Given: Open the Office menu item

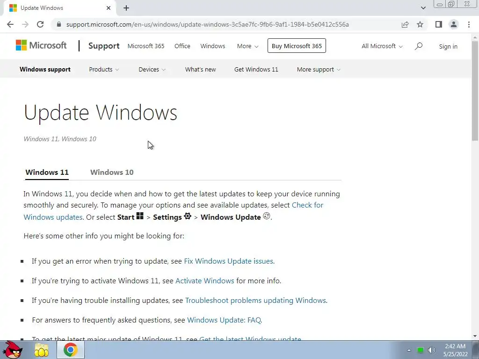Looking at the screenshot, I should tap(182, 46).
